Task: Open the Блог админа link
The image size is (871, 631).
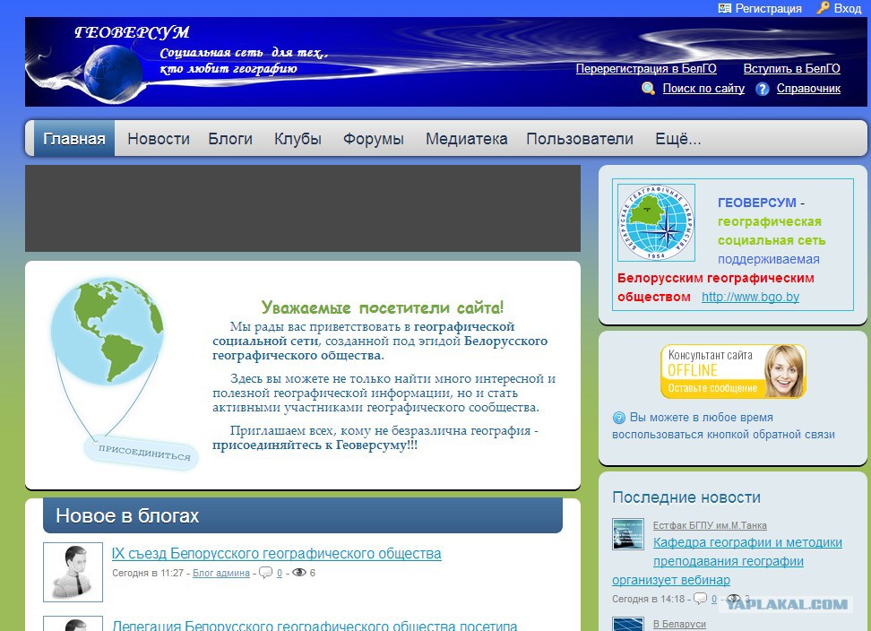Action: 221,573
